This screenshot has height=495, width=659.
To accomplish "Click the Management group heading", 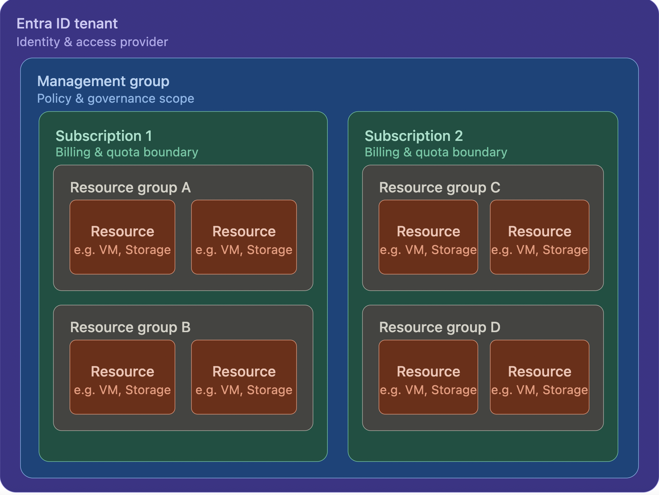I will [103, 81].
